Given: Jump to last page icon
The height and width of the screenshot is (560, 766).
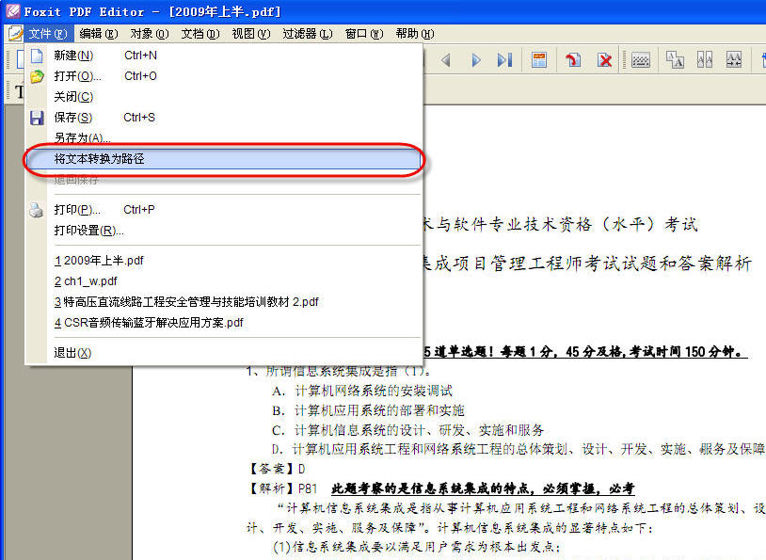Looking at the screenshot, I should (x=504, y=60).
